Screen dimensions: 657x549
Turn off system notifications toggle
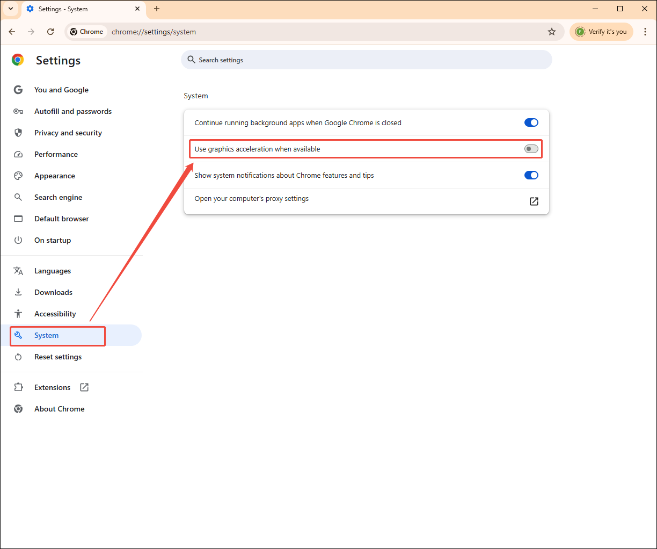tap(531, 175)
